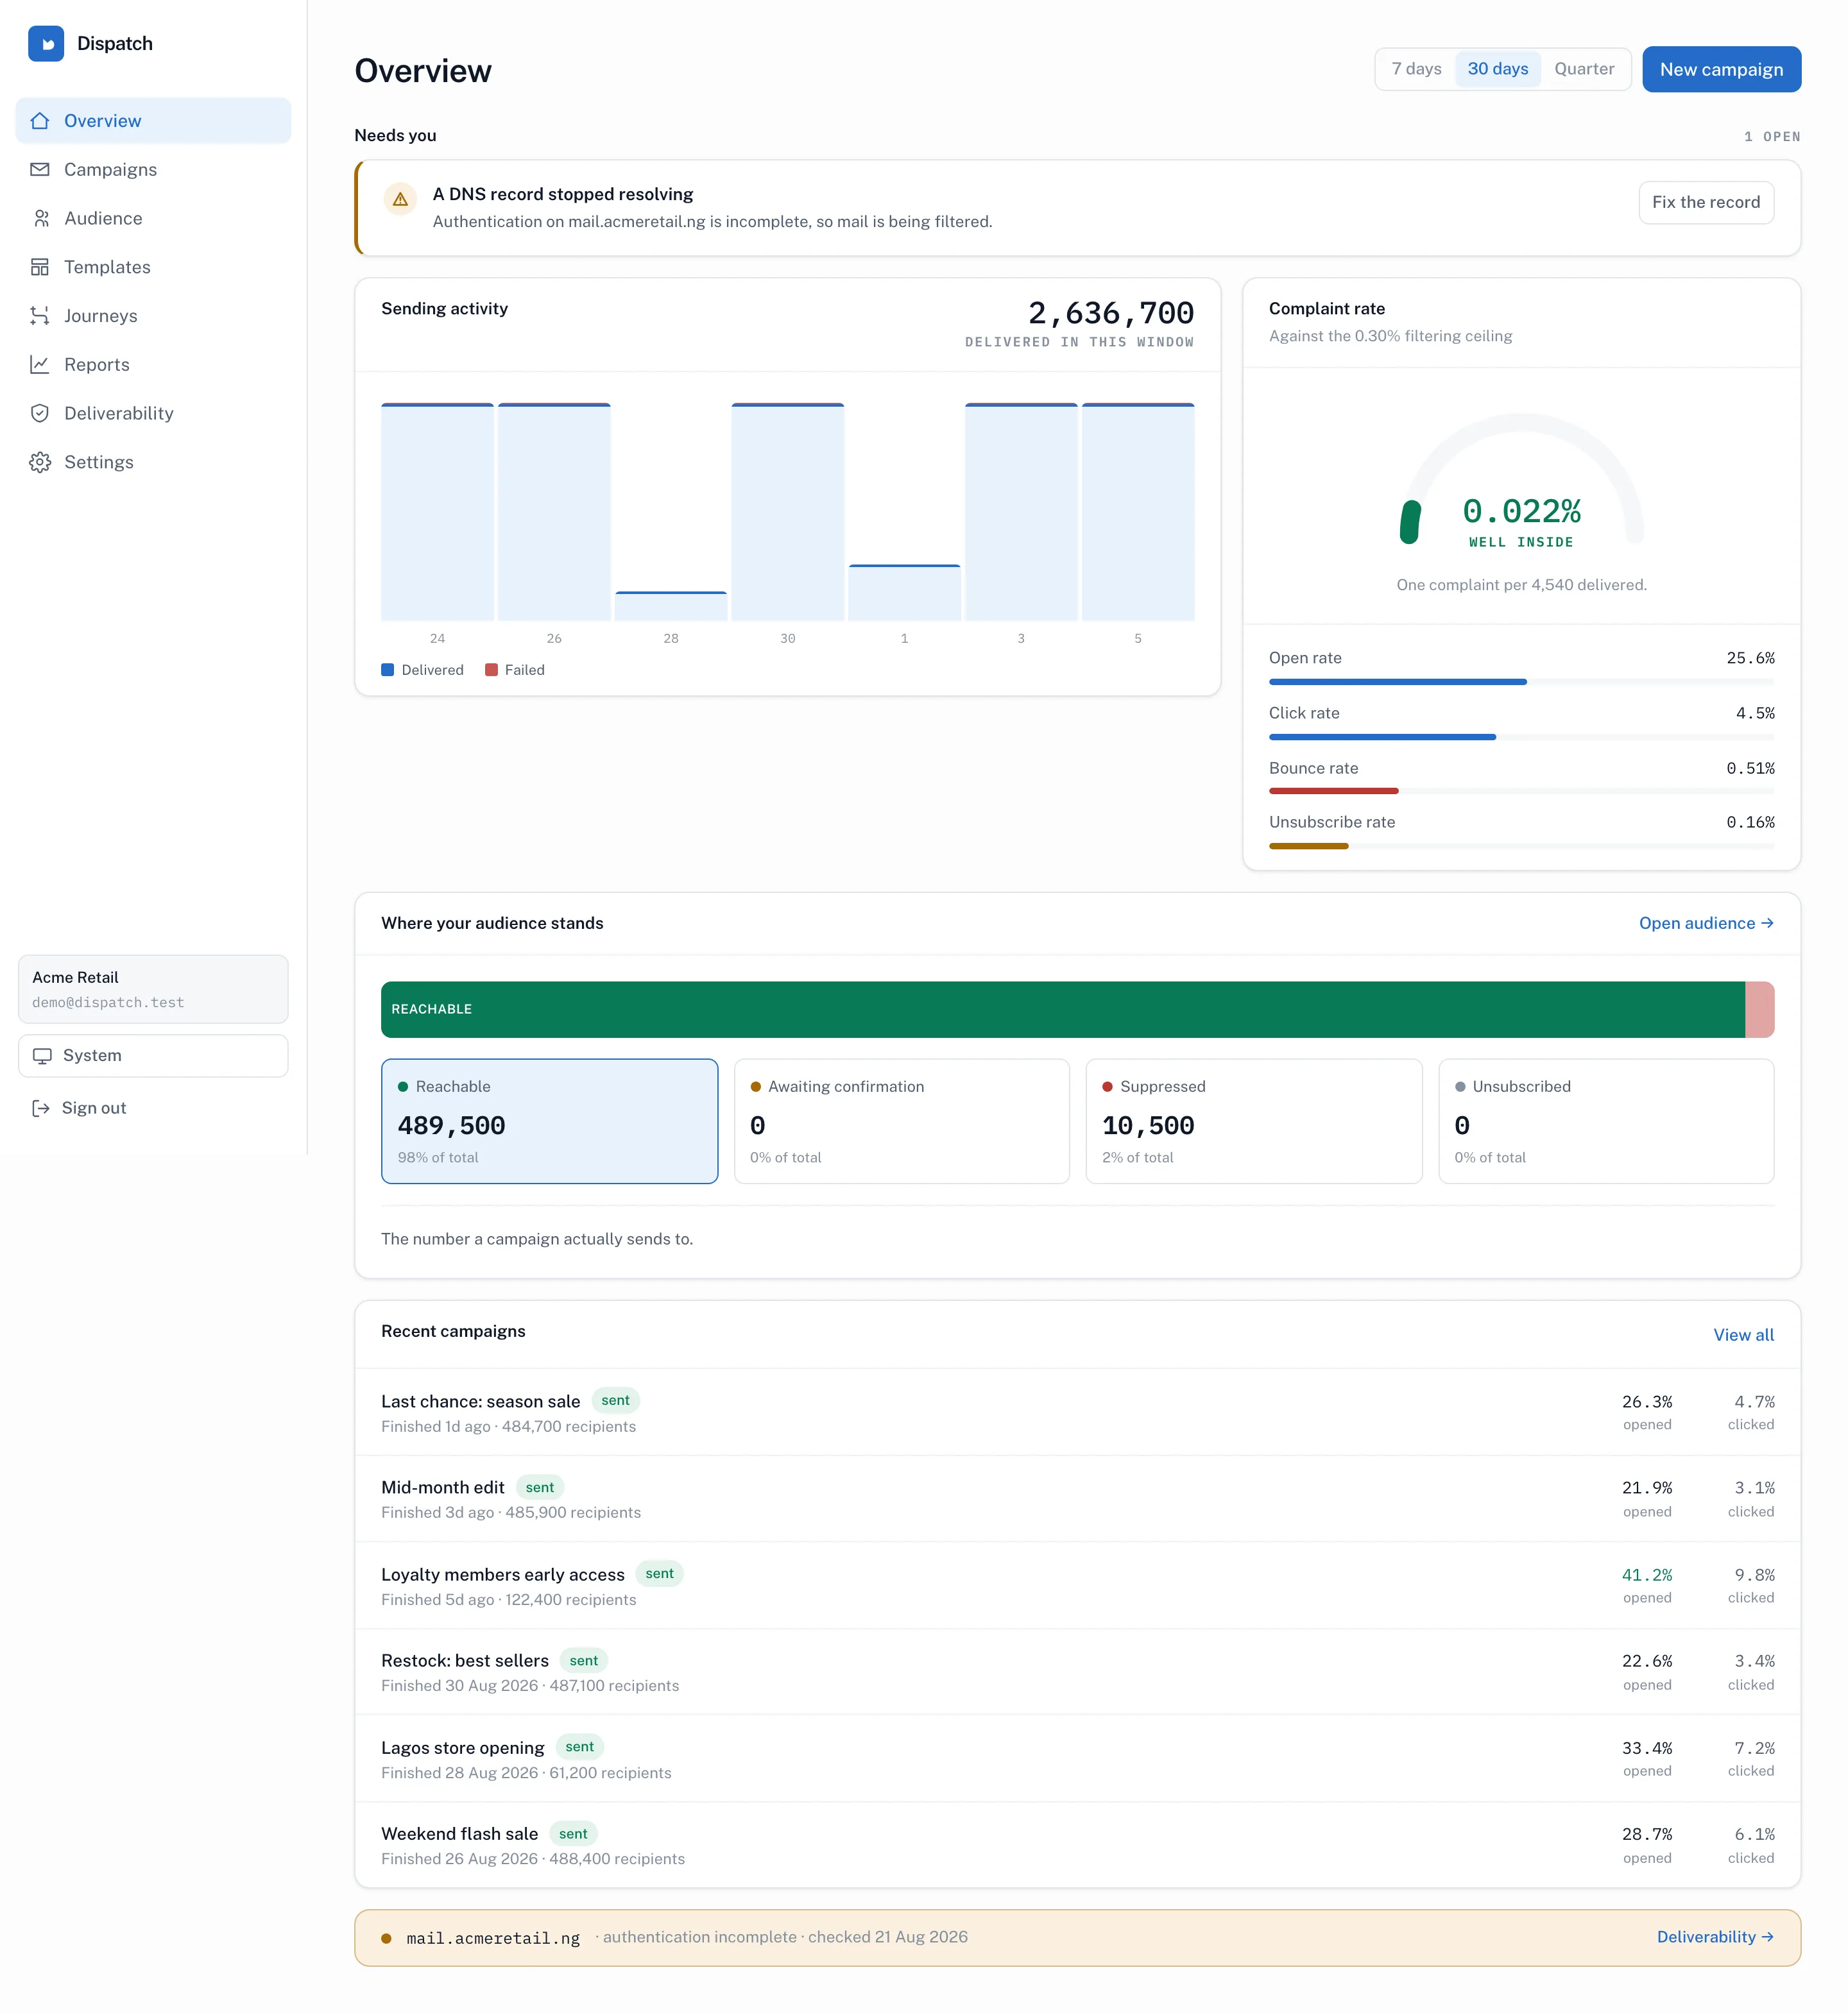This screenshot has width=1848, height=2013.
Task: Click the Deliverability shield icon
Action: pyautogui.click(x=40, y=412)
